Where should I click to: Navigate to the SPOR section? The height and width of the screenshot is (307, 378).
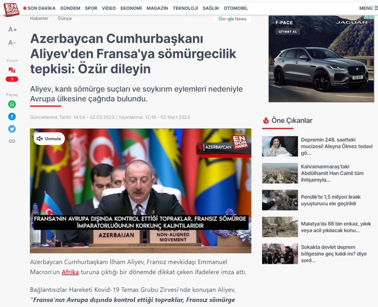(x=91, y=8)
